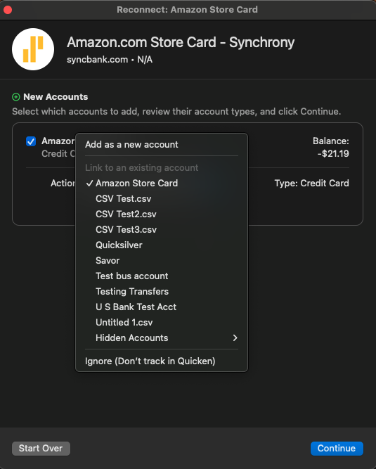Click the Start Over button

[x=41, y=449]
